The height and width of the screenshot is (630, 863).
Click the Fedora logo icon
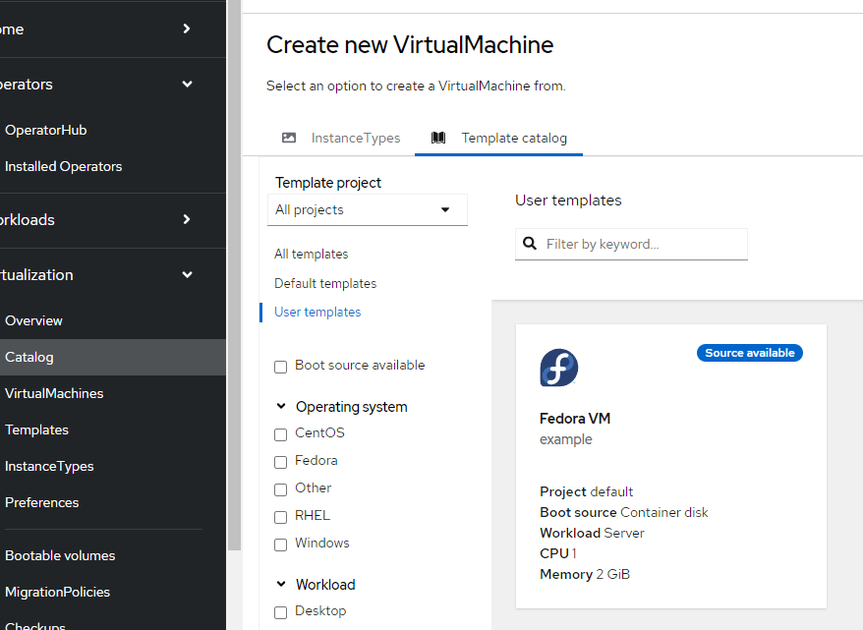[558, 368]
